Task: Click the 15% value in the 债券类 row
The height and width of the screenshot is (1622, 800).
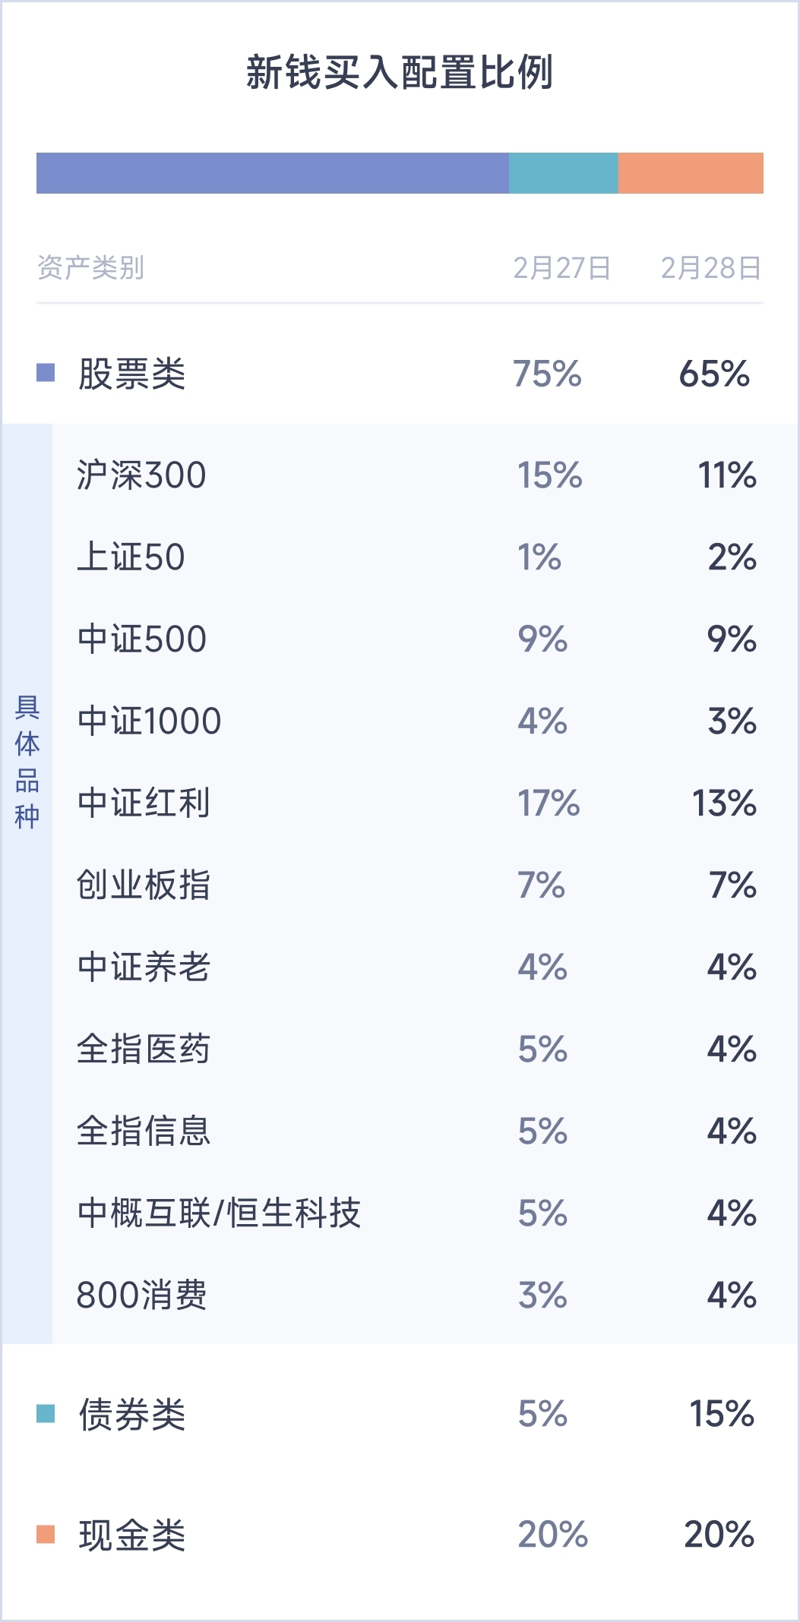Action: pyautogui.click(x=721, y=1414)
